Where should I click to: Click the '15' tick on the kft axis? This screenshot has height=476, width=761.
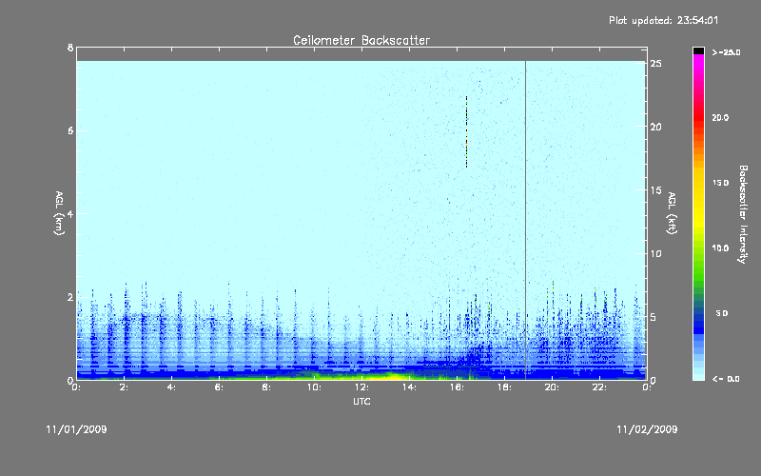[656, 190]
